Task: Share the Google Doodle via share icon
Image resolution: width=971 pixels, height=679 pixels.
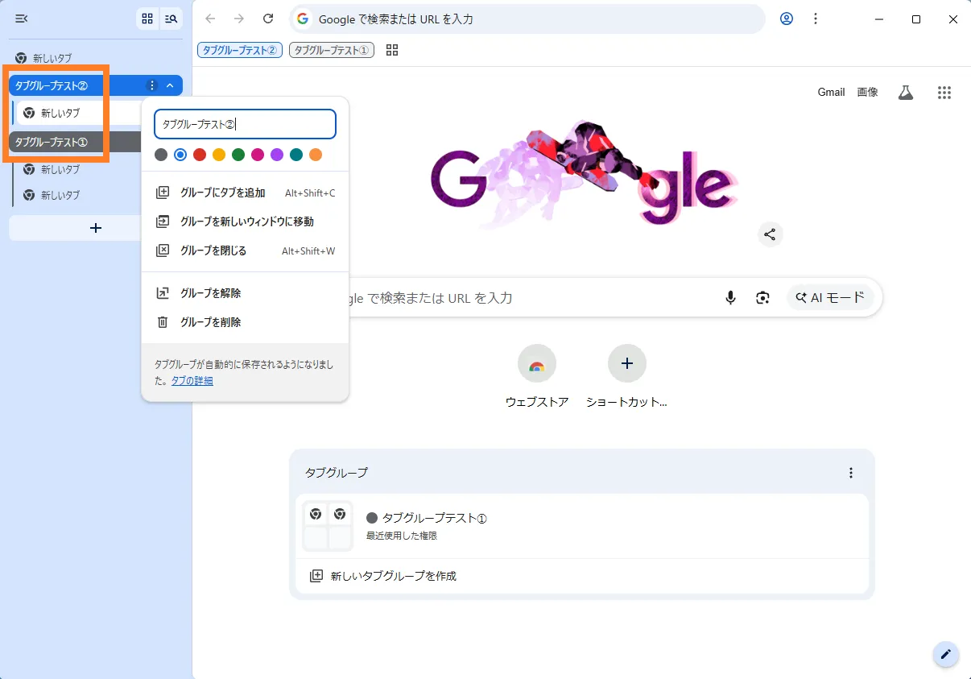Action: [770, 234]
